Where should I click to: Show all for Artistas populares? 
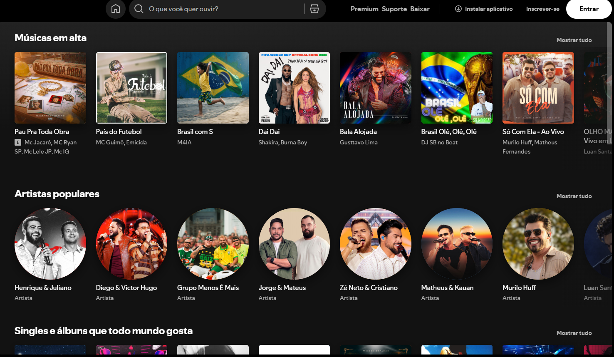tap(574, 196)
